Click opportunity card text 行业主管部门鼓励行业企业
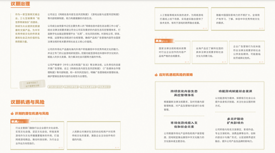275x153 pixels. pos(37,136)
